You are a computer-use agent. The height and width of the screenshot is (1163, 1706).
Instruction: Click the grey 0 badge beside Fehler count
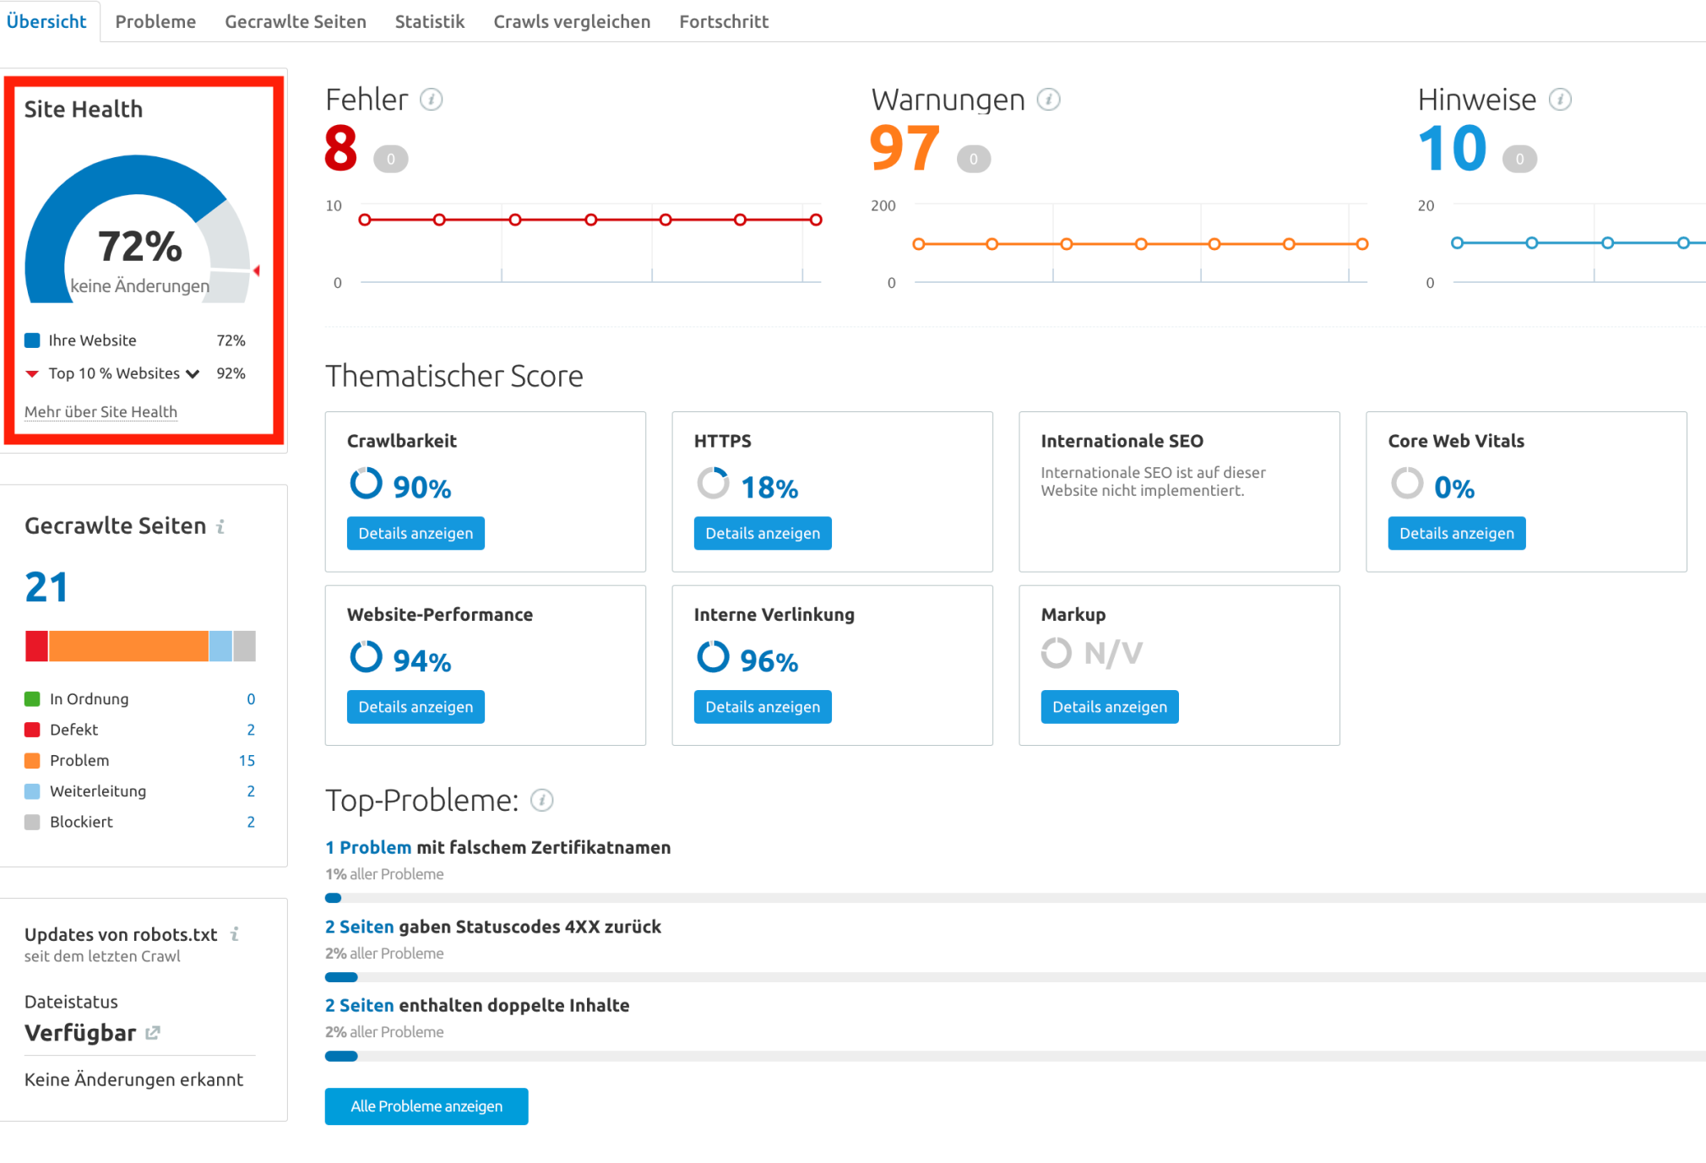pyautogui.click(x=391, y=159)
